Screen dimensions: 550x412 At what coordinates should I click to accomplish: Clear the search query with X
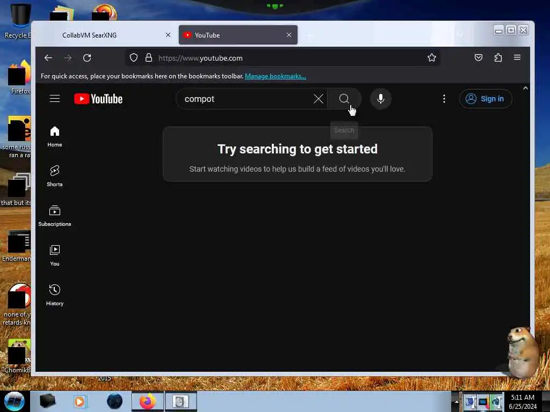319,99
